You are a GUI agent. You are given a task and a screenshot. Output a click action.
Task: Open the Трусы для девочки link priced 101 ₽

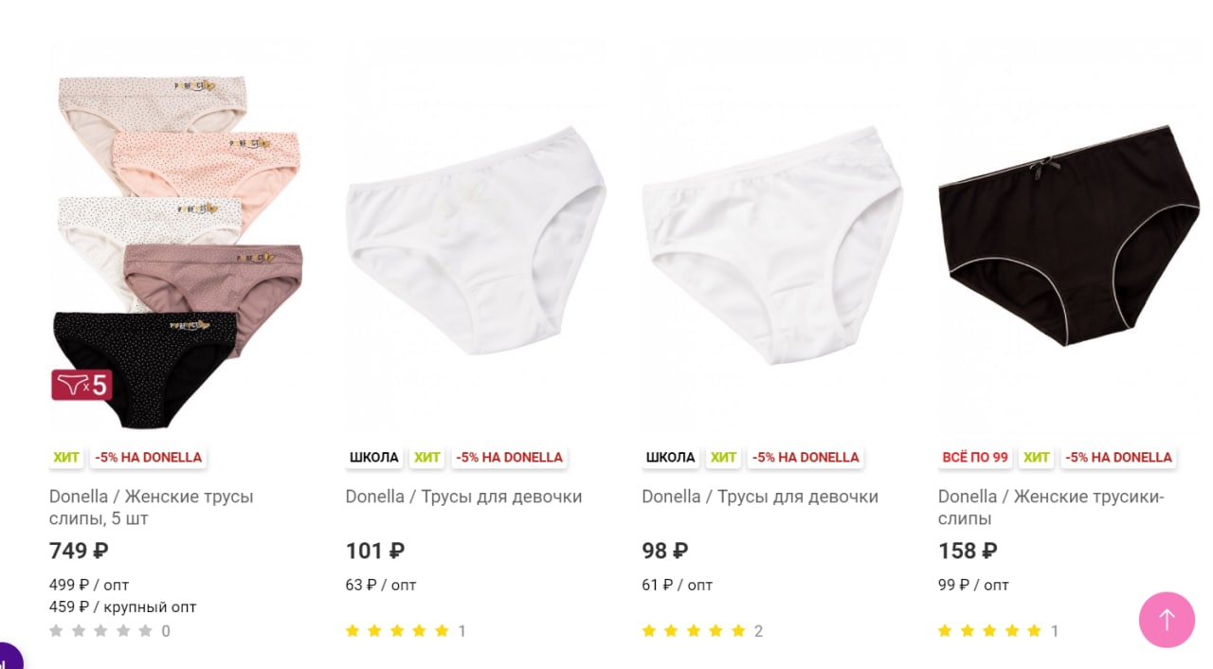tap(463, 497)
